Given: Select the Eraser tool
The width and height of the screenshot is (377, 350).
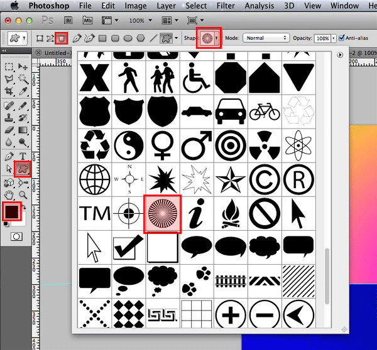Looking at the screenshot, I should pos(9,130).
